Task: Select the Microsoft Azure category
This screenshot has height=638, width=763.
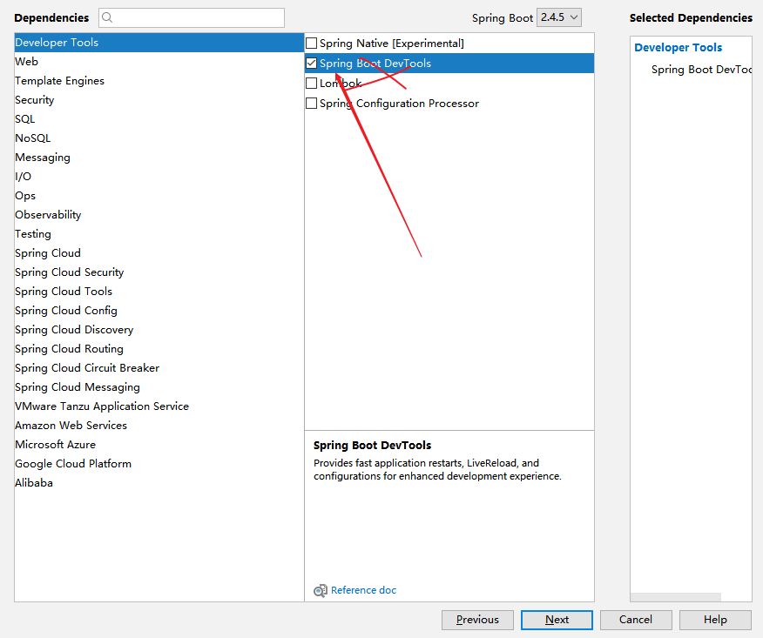Action: click(159, 445)
